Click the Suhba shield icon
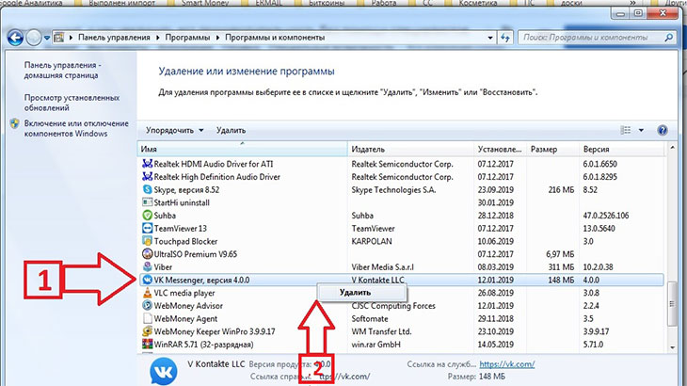Viewport: 687px width, 386px height. (x=147, y=216)
